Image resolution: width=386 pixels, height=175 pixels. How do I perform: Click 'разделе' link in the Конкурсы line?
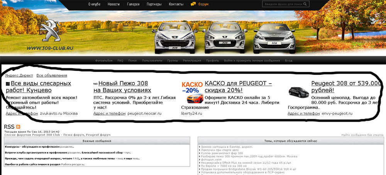click(x=66, y=147)
